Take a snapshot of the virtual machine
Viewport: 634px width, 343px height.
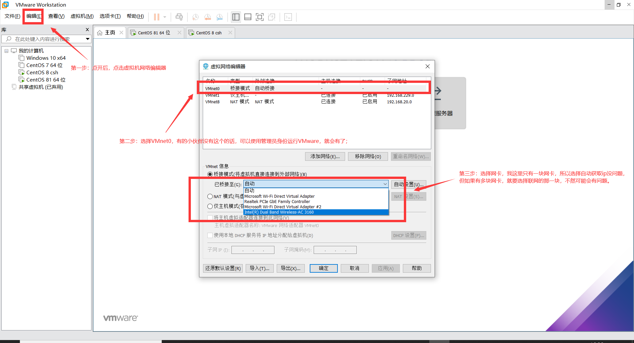[195, 17]
